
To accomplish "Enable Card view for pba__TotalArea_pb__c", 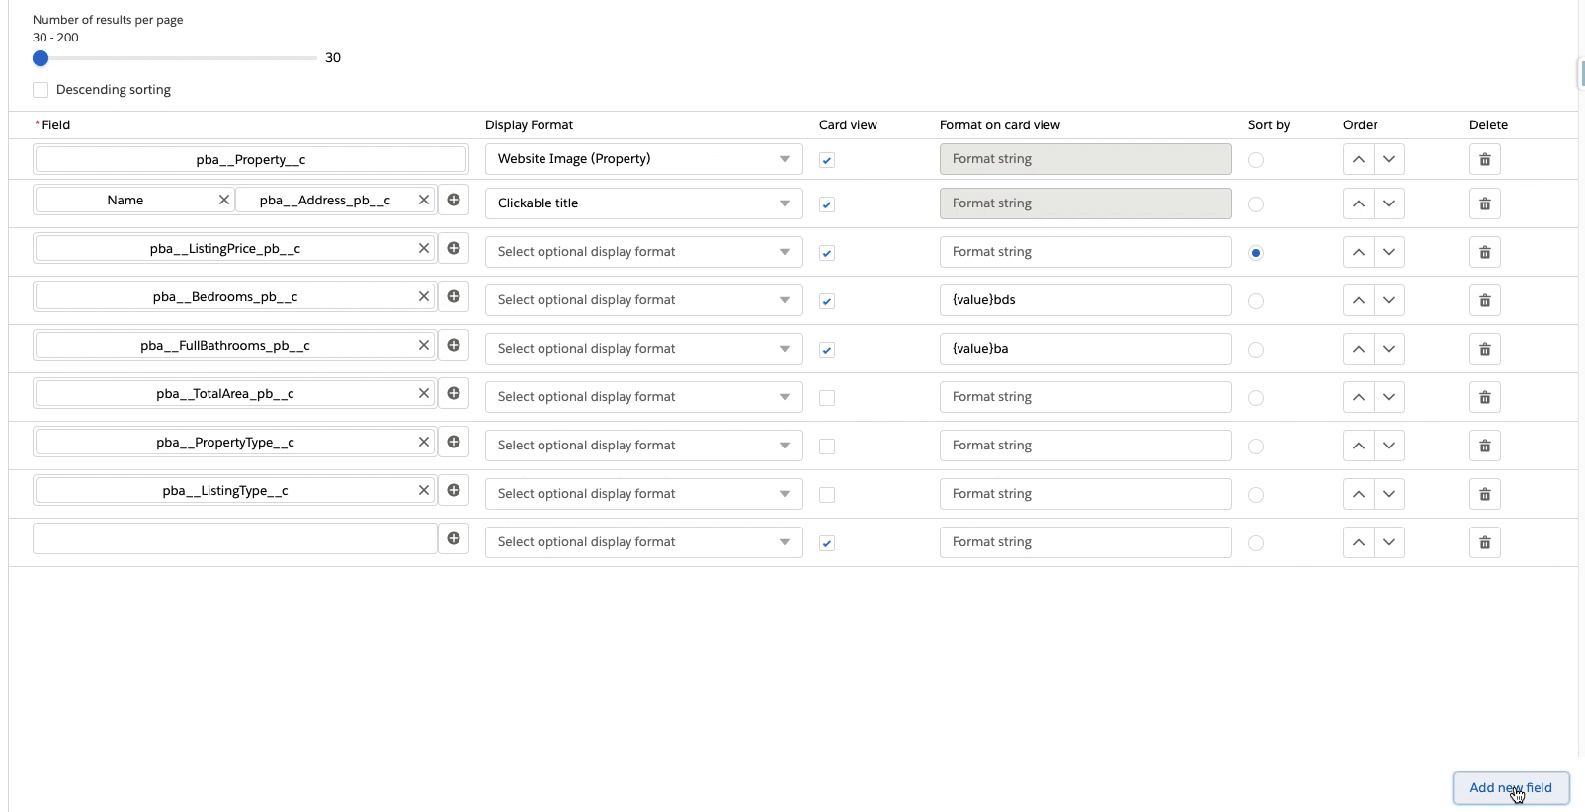I will pos(827,398).
